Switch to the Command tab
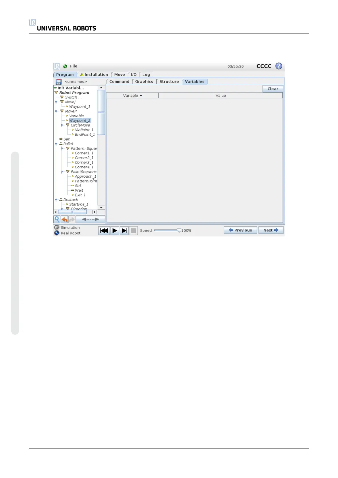Image resolution: width=338 pixels, height=478 pixels. (119, 81)
